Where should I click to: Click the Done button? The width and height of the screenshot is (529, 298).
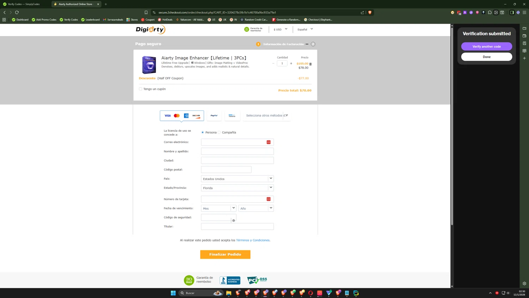tap(487, 57)
